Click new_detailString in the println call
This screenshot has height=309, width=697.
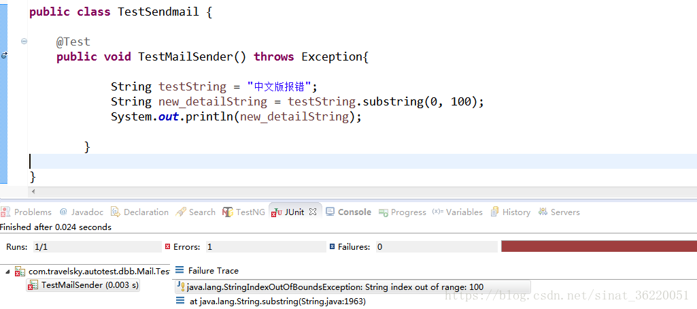tap(294, 117)
